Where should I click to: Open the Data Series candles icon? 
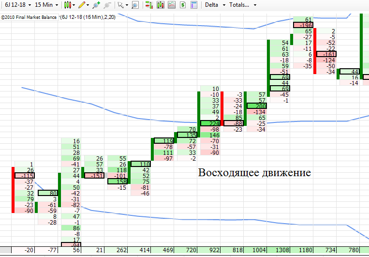(x=161, y=5)
